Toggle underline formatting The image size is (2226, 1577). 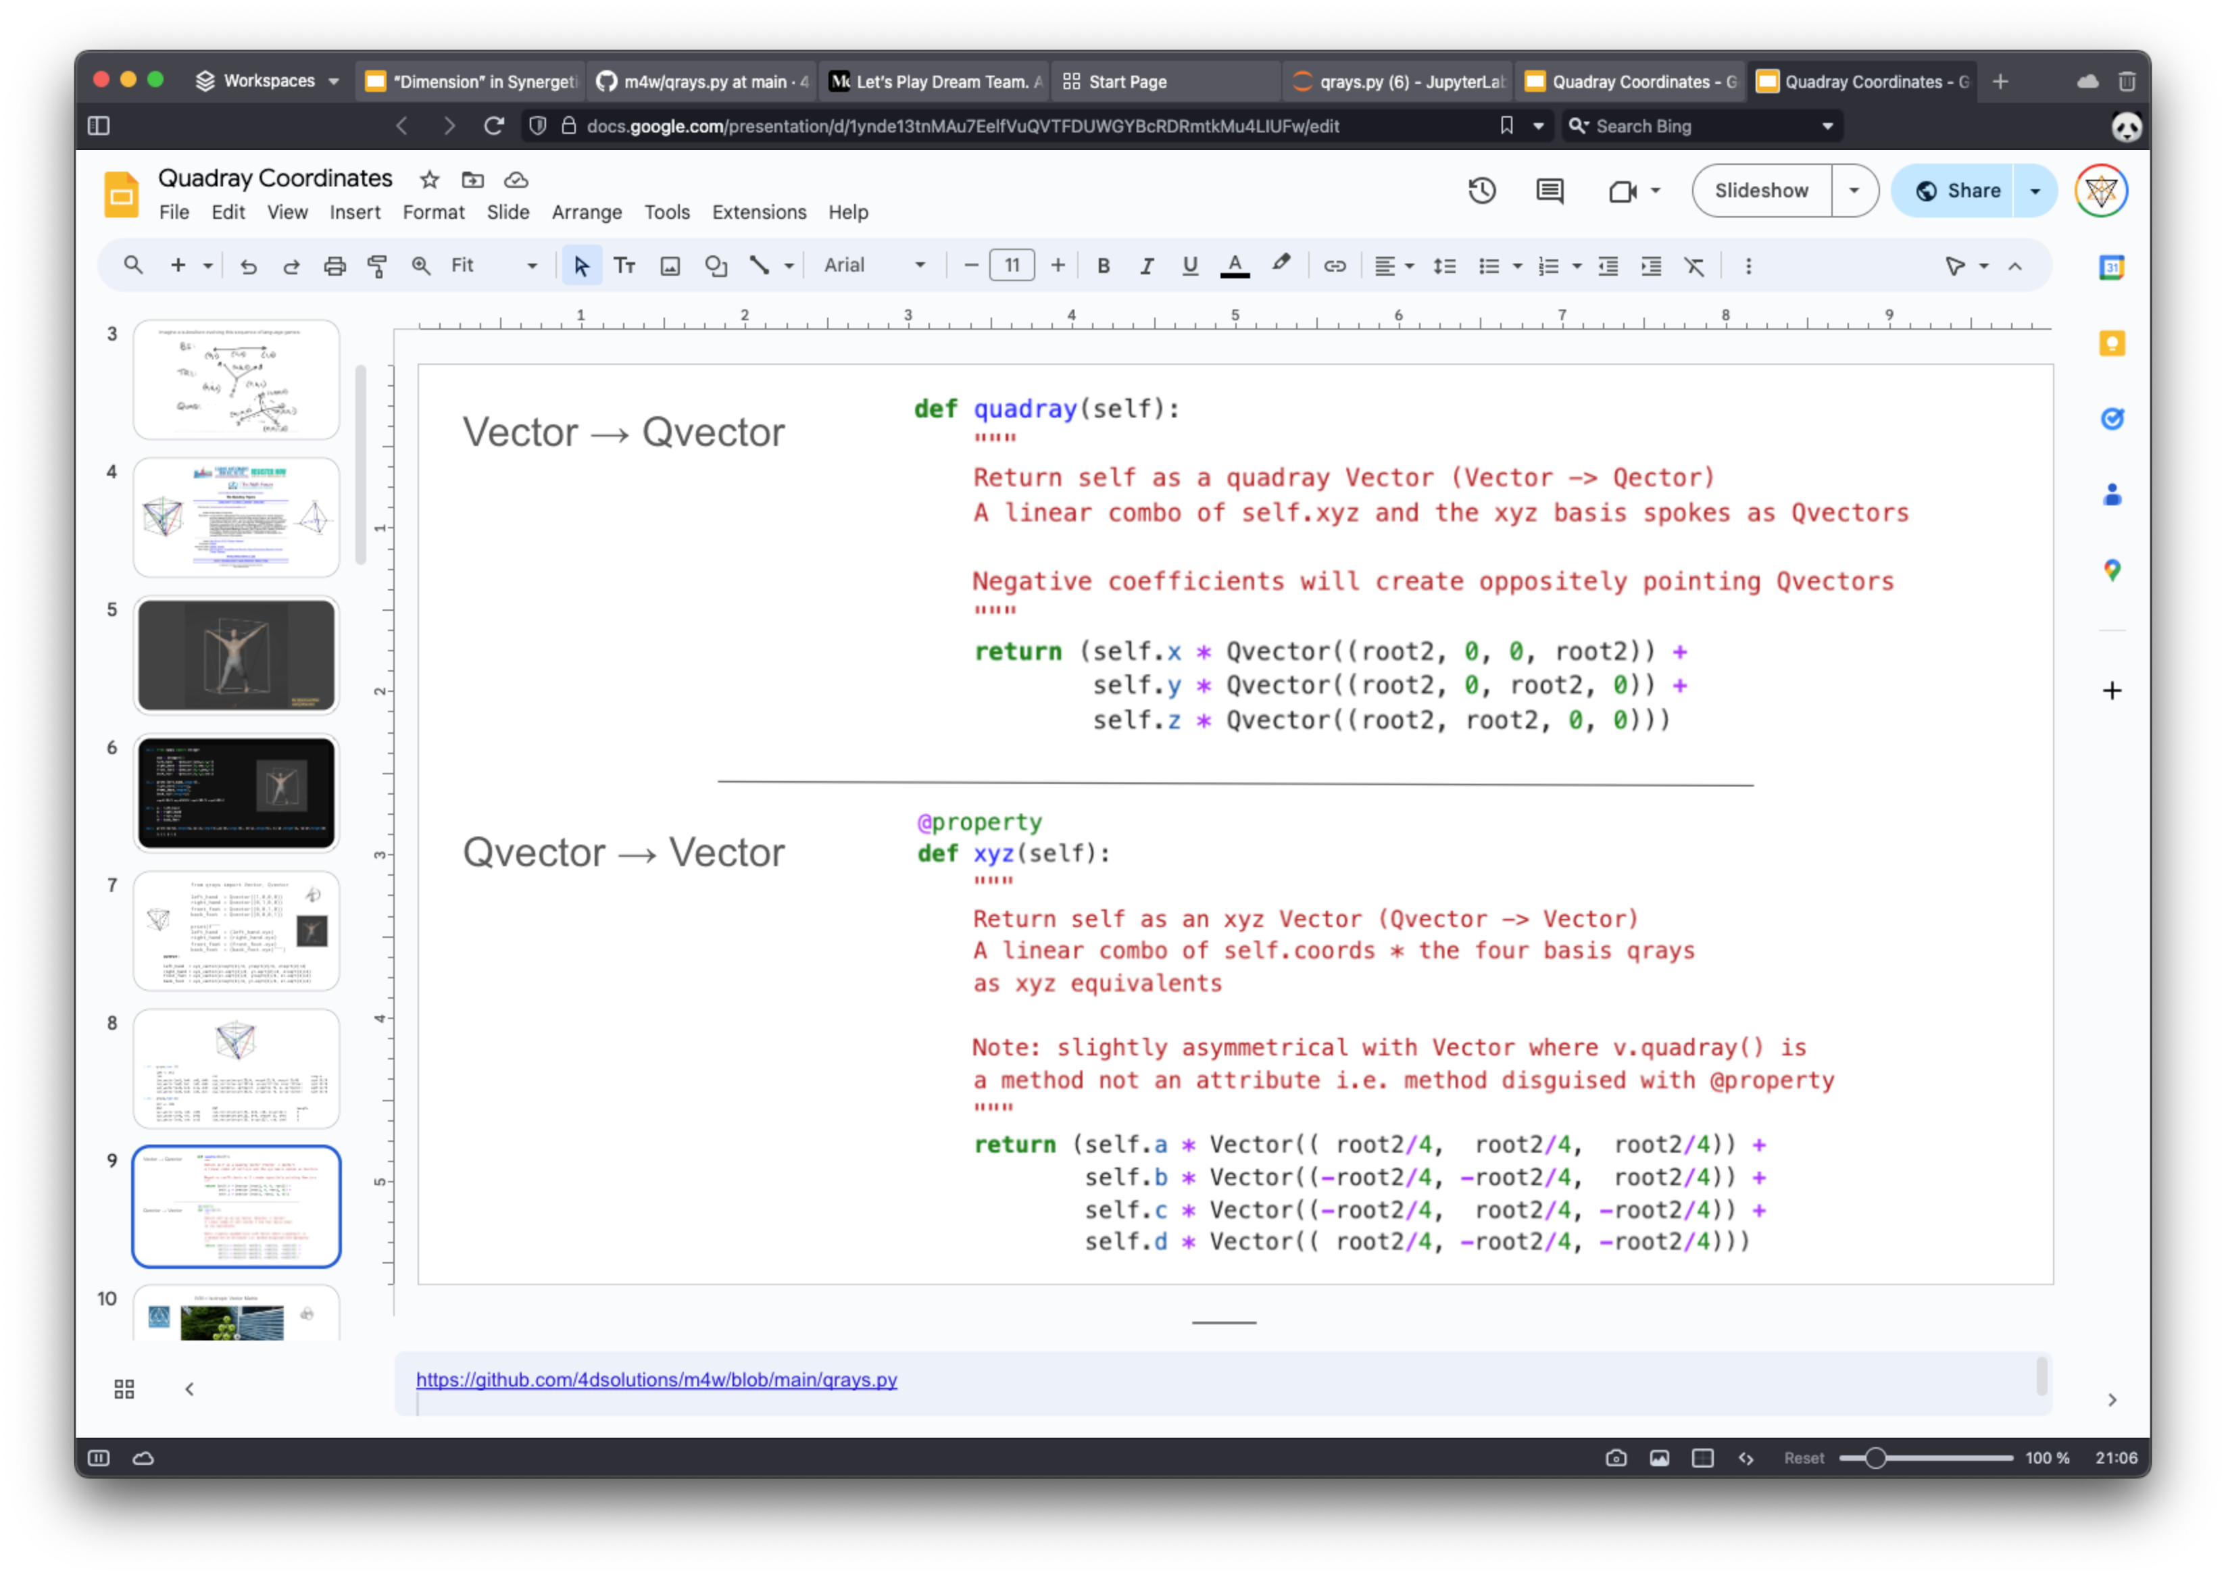pyautogui.click(x=1190, y=265)
